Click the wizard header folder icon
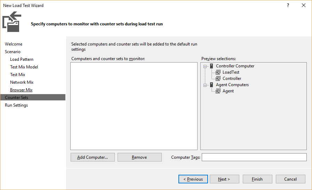Viewport: 312px width, 190px height. pos(12,22)
